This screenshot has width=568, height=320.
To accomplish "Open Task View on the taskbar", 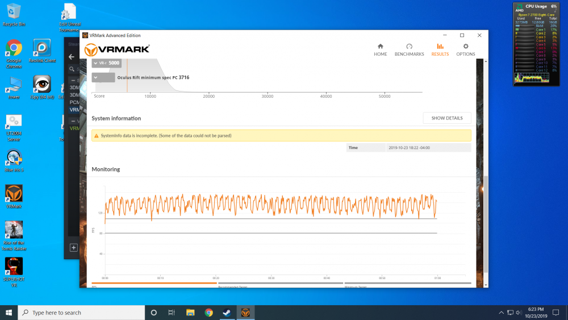I will (172, 313).
